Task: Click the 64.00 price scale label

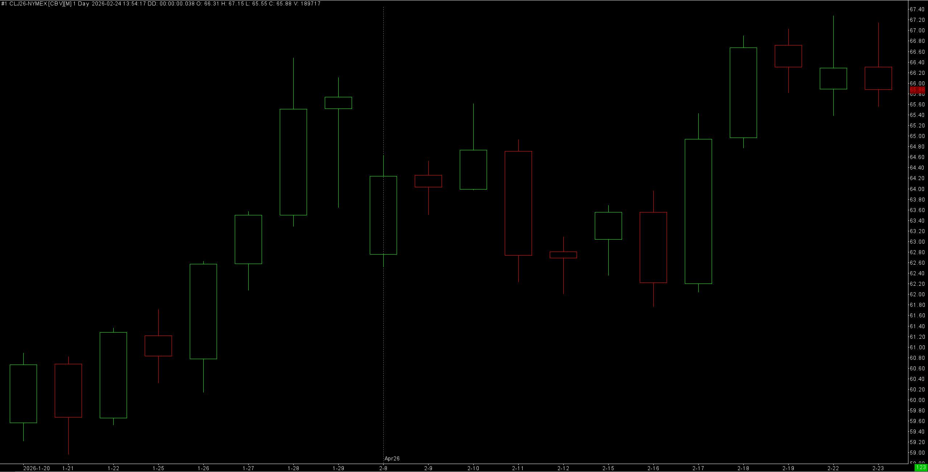Action: click(917, 189)
